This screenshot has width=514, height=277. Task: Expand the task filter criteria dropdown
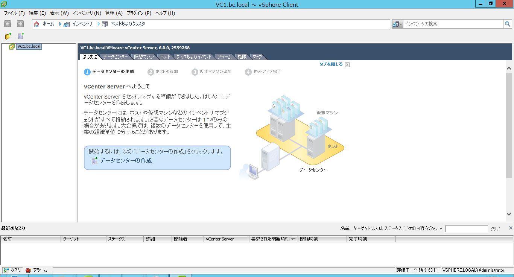tap(441, 229)
